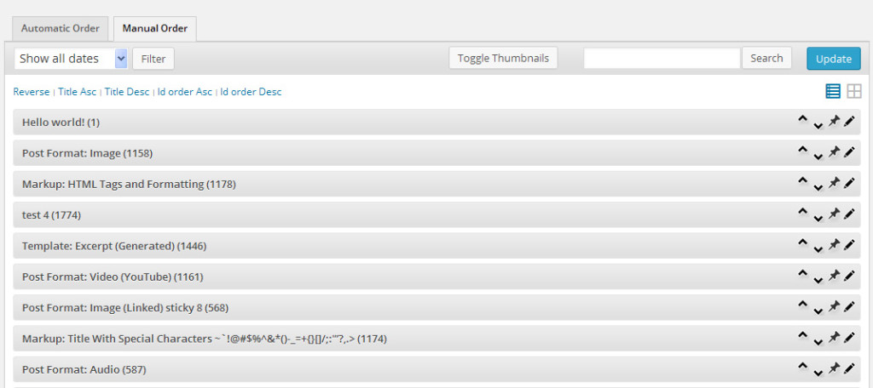The height and width of the screenshot is (388, 873).
Task: Move 'Post Format: Image (Linked) sticky 8' down
Action: click(x=818, y=311)
